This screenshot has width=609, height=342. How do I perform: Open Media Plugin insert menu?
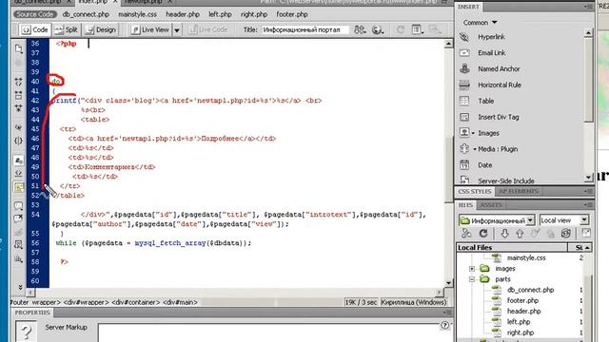click(498, 149)
